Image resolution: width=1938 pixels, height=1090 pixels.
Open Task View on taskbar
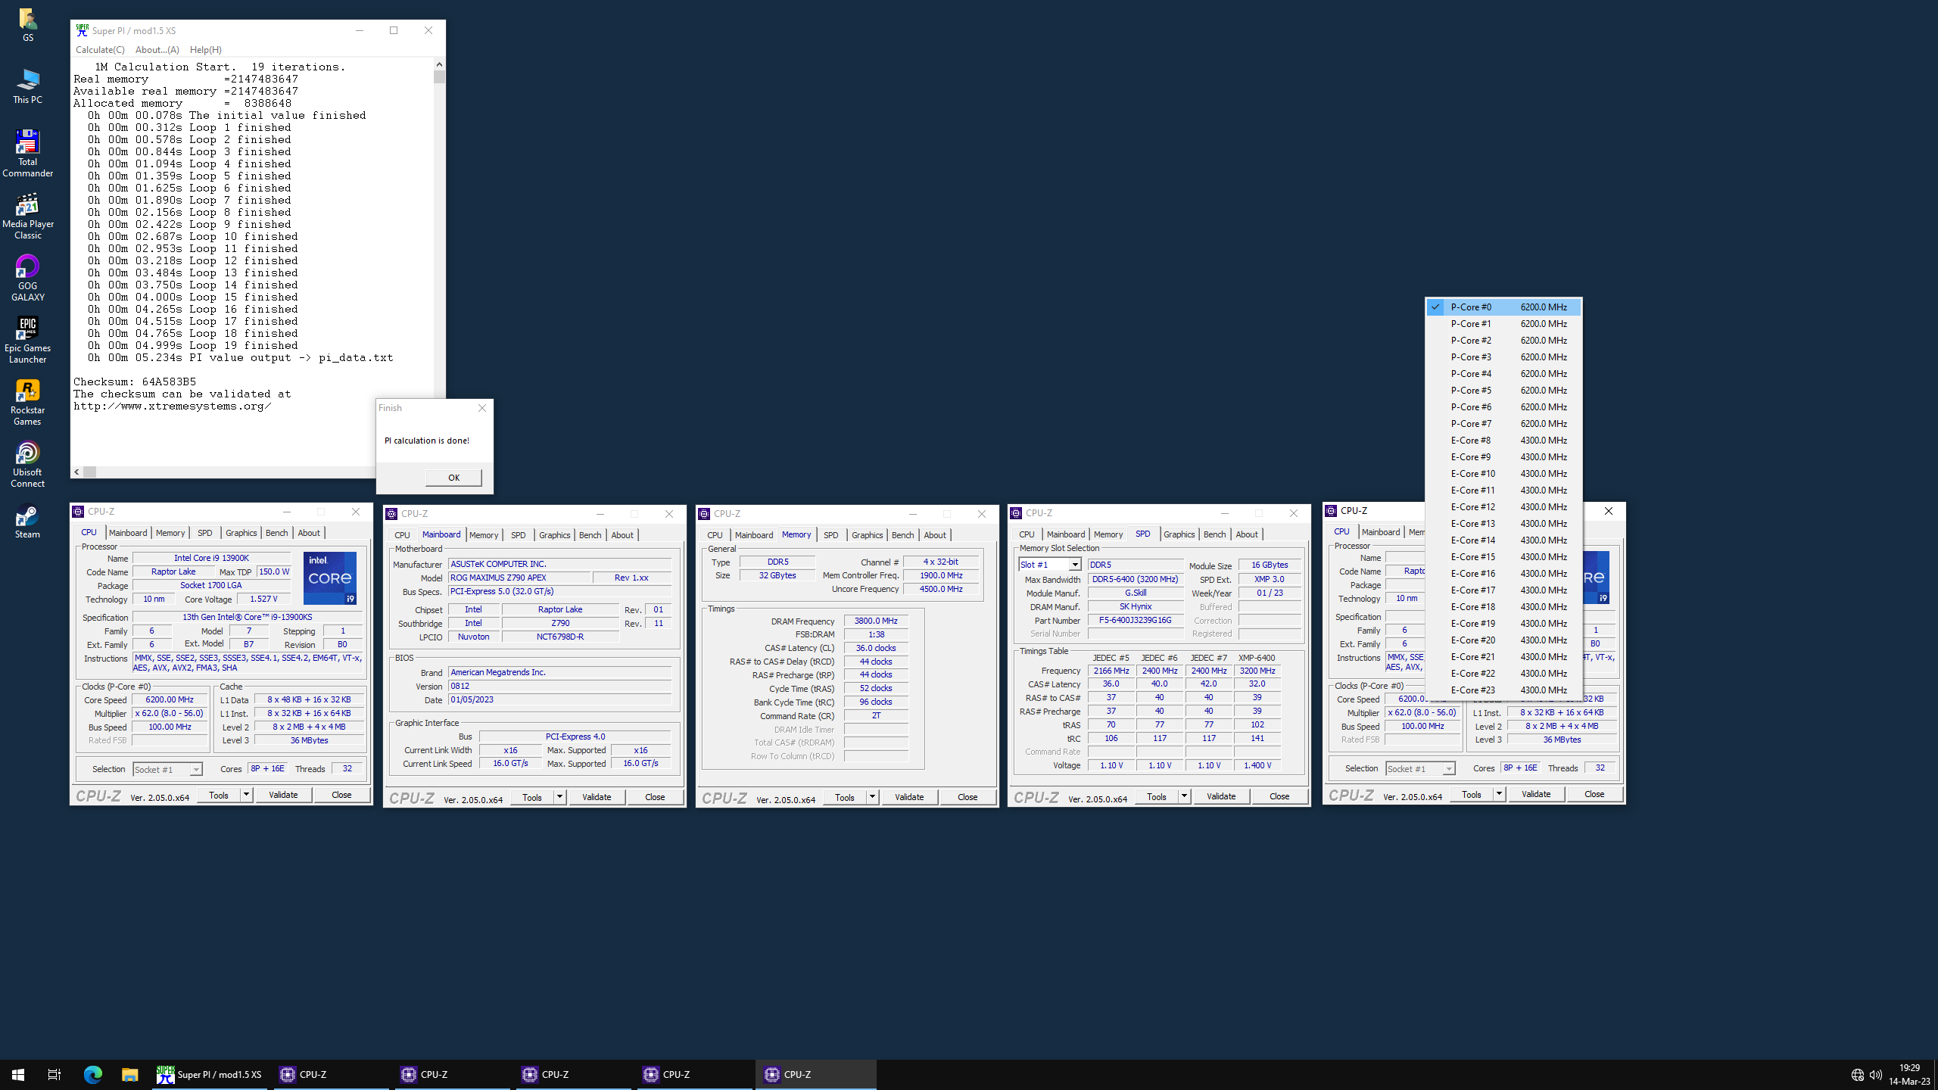click(55, 1074)
